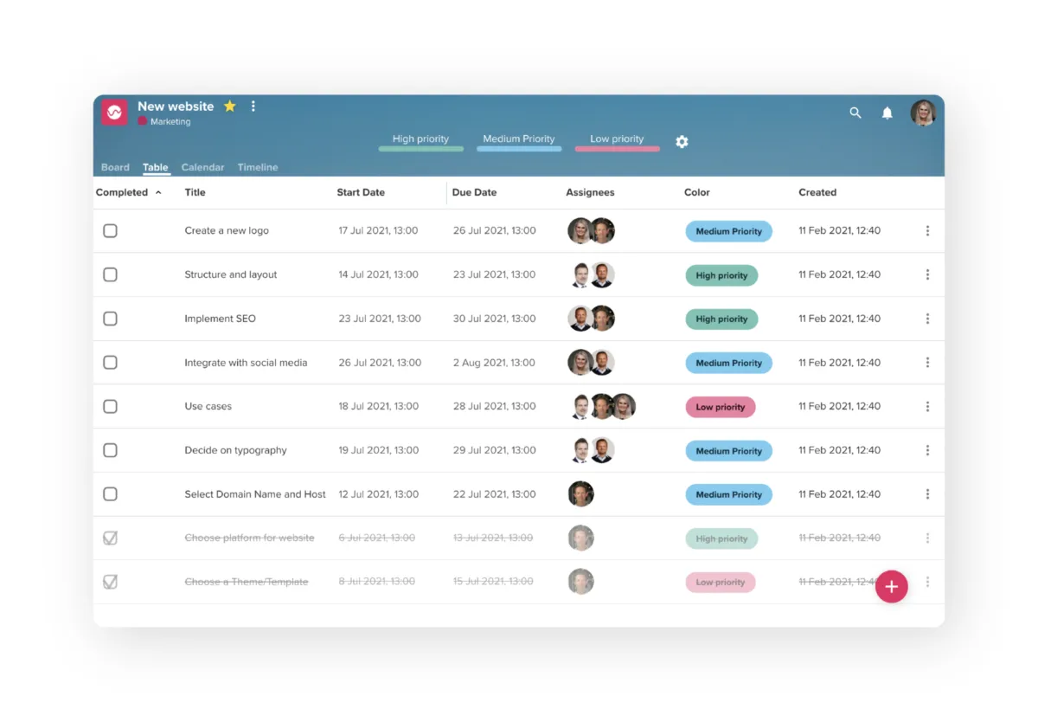This screenshot has width=1038, height=722.
Task: Open board options menu next to star
Action: pos(253,106)
